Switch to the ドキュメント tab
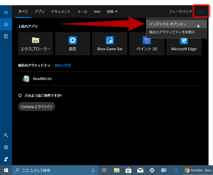213x175 pixels. pyautogui.click(x=61, y=12)
